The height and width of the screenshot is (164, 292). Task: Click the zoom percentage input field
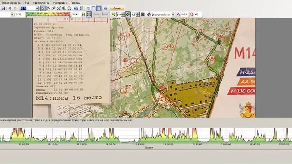28,8
